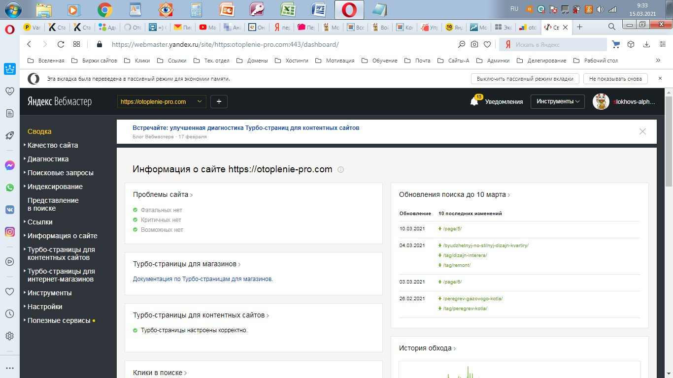Search tabs magnifier icon
The height and width of the screenshot is (378, 673).
point(611,27)
